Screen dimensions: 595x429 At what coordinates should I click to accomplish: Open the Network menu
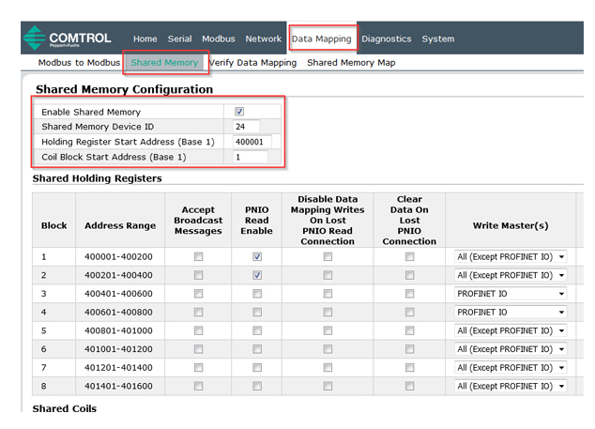pos(264,38)
